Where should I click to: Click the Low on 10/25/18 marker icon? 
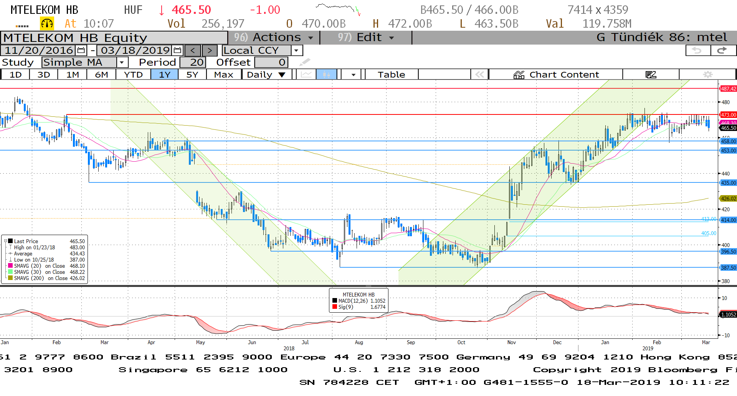10,260
